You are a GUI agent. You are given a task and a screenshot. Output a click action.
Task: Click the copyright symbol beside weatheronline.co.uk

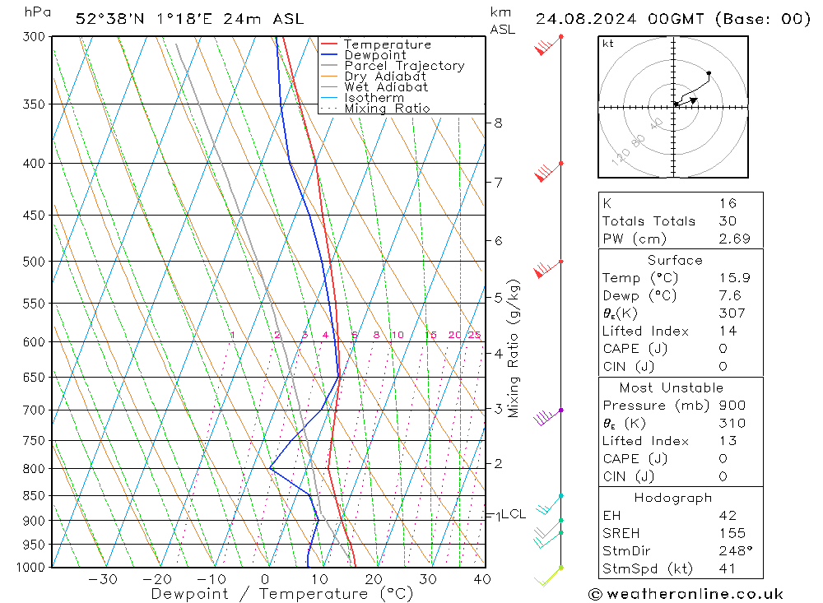[x=595, y=594]
